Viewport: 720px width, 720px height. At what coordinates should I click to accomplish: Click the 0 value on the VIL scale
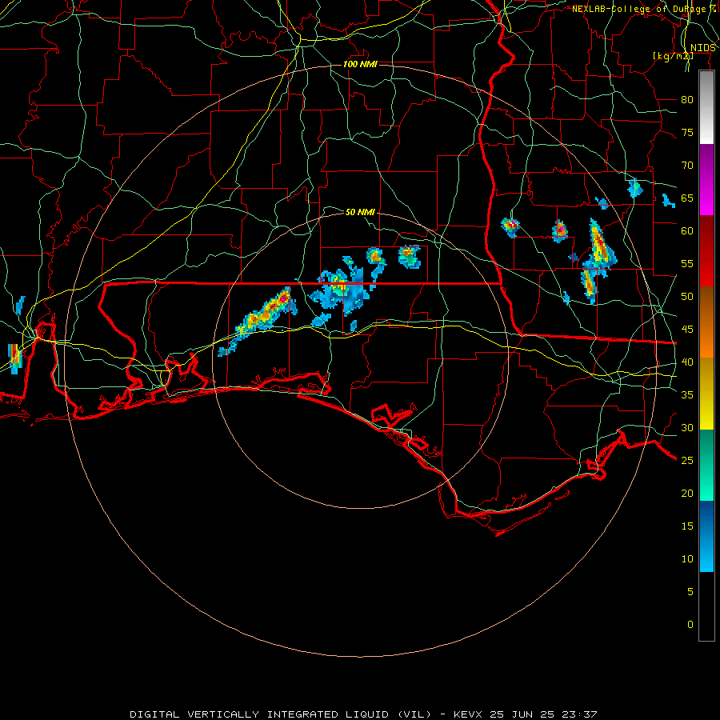click(690, 625)
